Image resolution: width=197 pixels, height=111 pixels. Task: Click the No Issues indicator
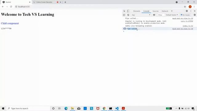185,15
